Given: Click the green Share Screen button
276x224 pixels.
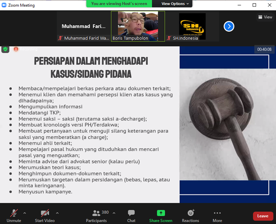Looking at the screenshot, I should 161,216.
